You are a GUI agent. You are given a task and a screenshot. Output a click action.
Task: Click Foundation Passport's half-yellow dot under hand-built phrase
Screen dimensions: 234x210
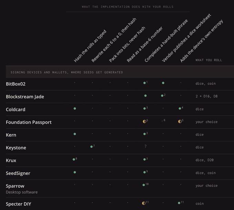144,121
